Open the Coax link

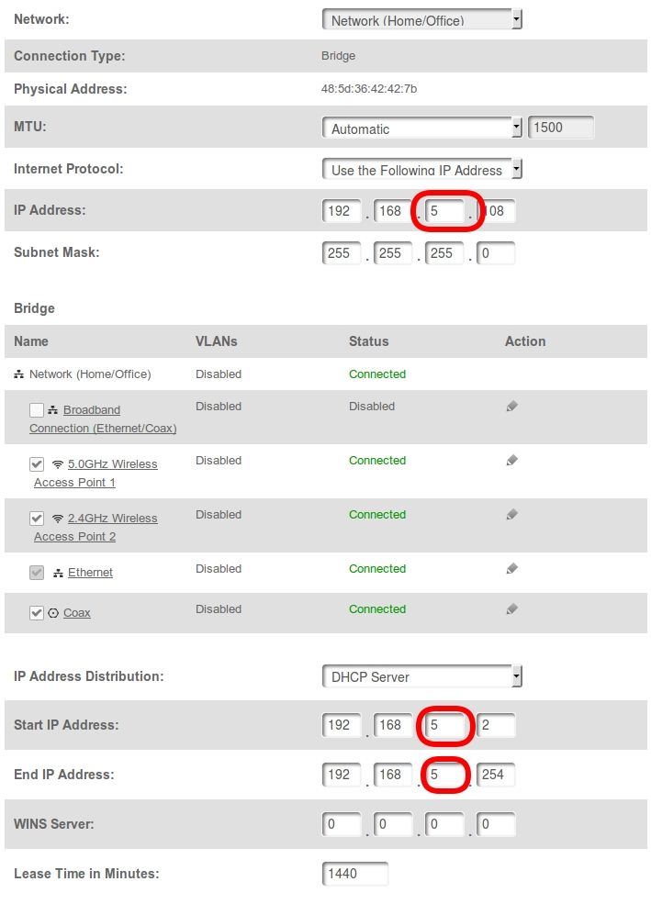77,613
